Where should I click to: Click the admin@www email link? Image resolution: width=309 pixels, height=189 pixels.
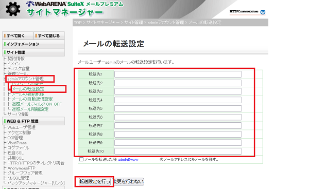point(128,160)
